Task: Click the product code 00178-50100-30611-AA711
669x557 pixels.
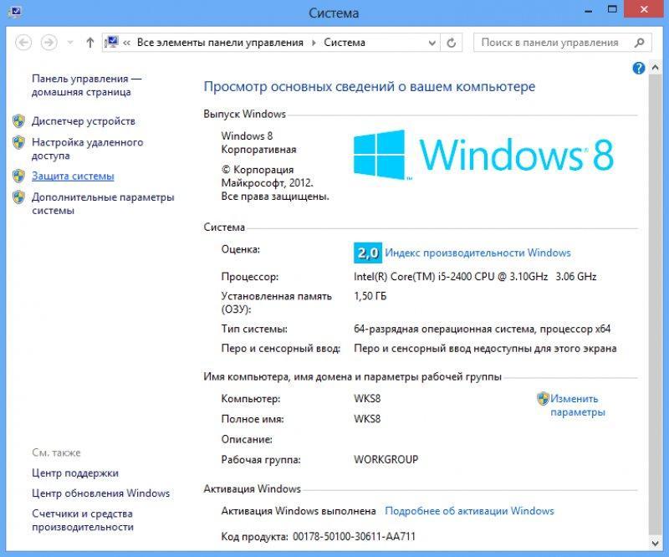Action: click(354, 537)
